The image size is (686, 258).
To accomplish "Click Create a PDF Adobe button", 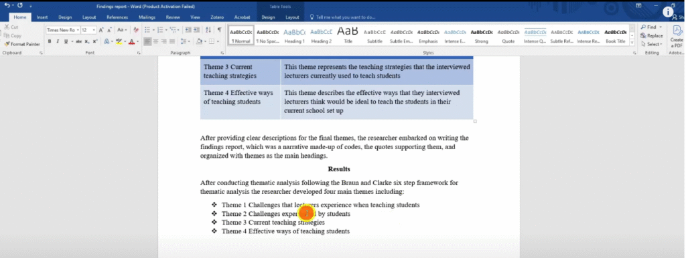I will tap(677, 36).
